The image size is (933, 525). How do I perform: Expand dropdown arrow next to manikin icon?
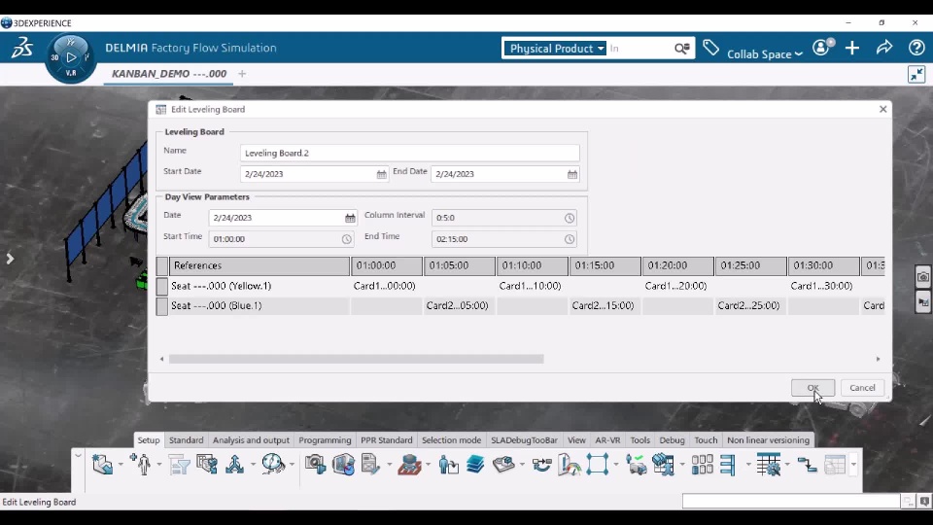158,465
